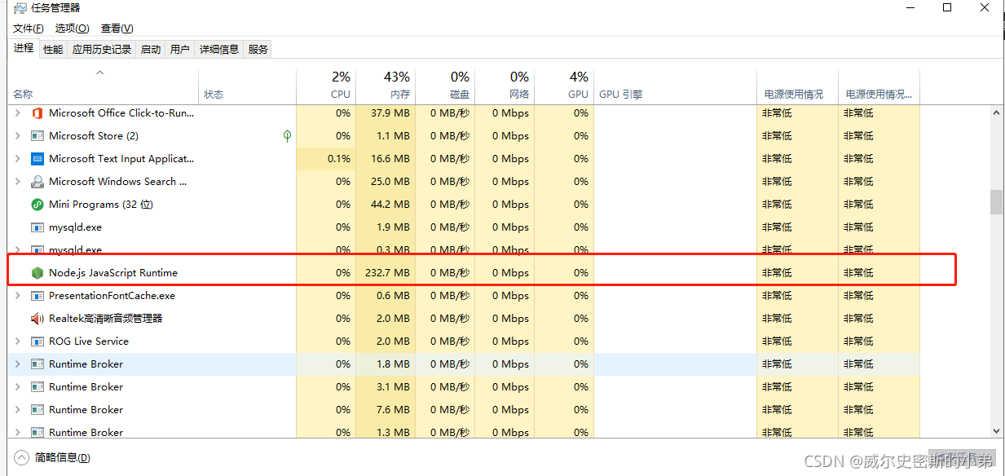This screenshot has width=1005, height=476.
Task: Expand the Microsoft Store (2) process group
Action: tap(18, 135)
